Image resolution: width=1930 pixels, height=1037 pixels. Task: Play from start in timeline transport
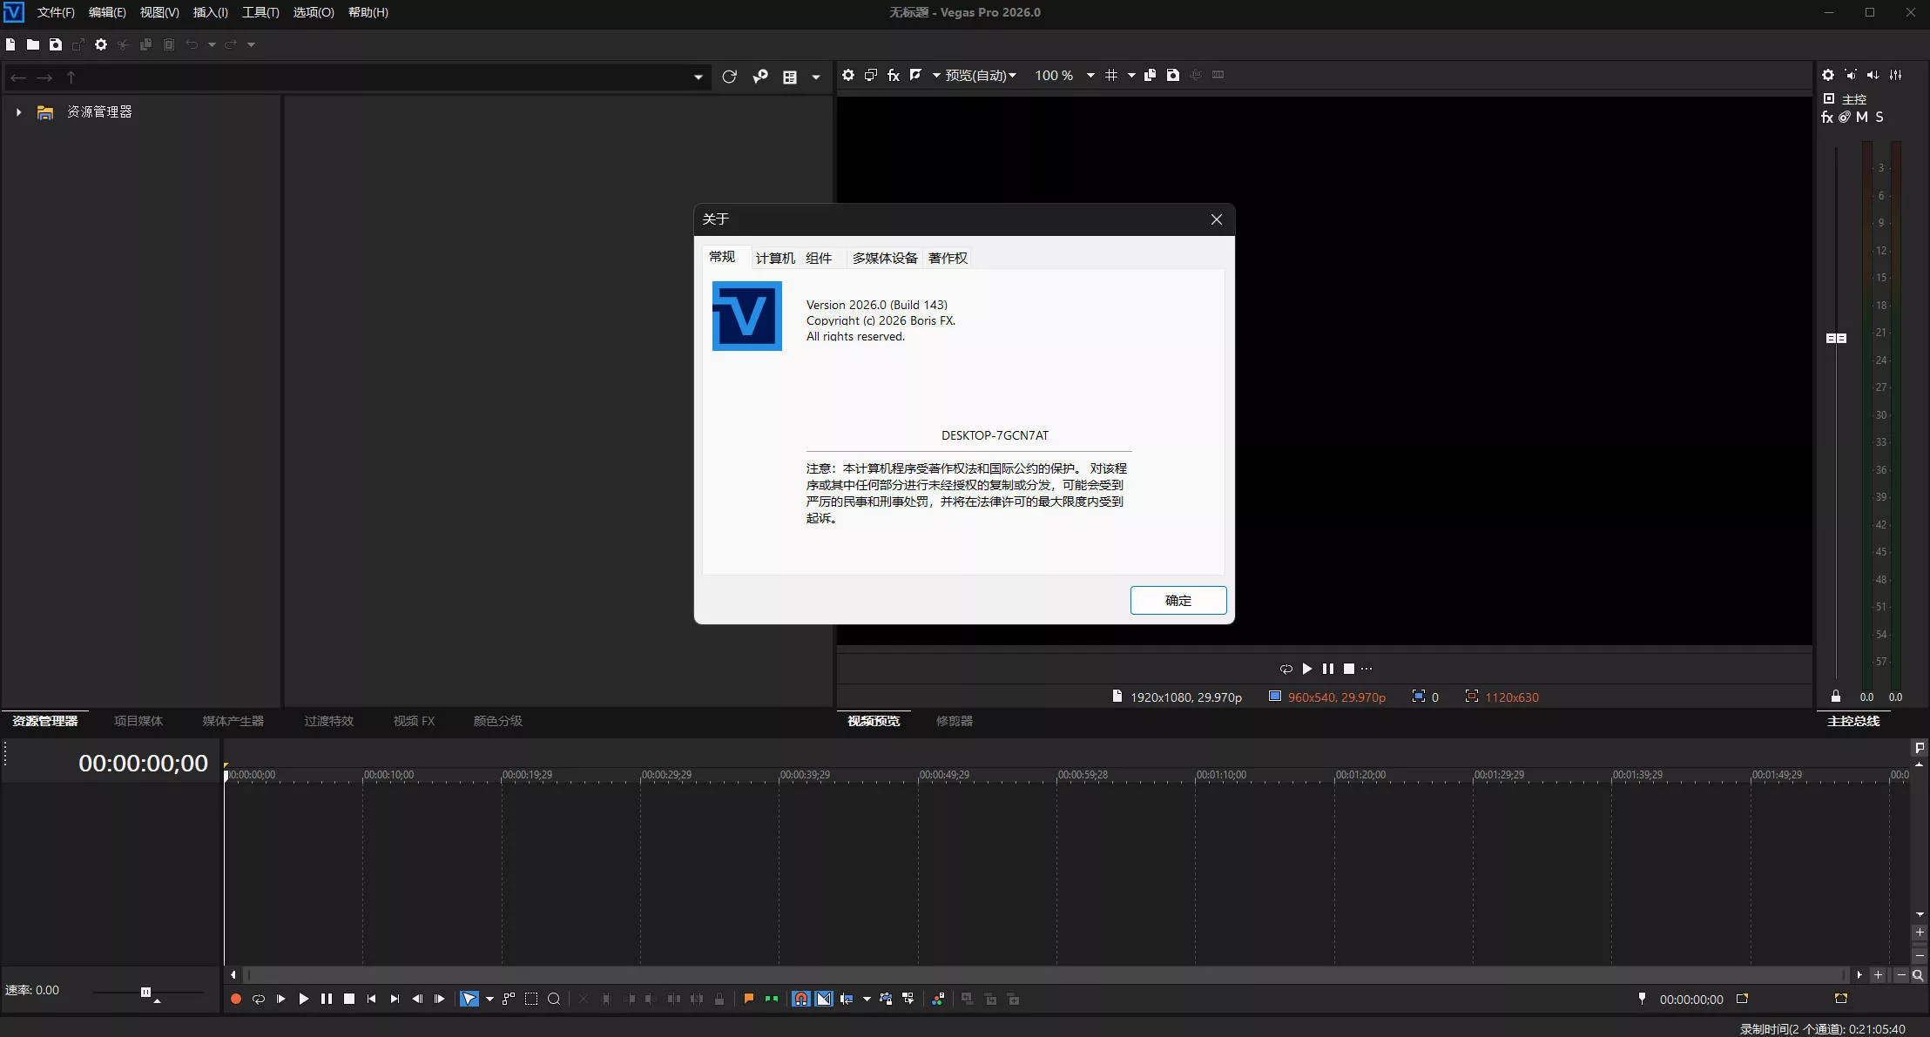(280, 999)
